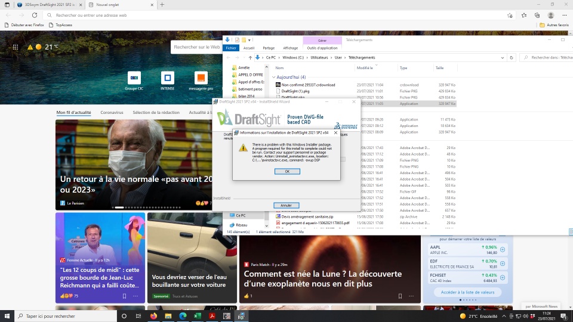
Task: Add AAPL to the watchlist
Action: [x=503, y=250]
